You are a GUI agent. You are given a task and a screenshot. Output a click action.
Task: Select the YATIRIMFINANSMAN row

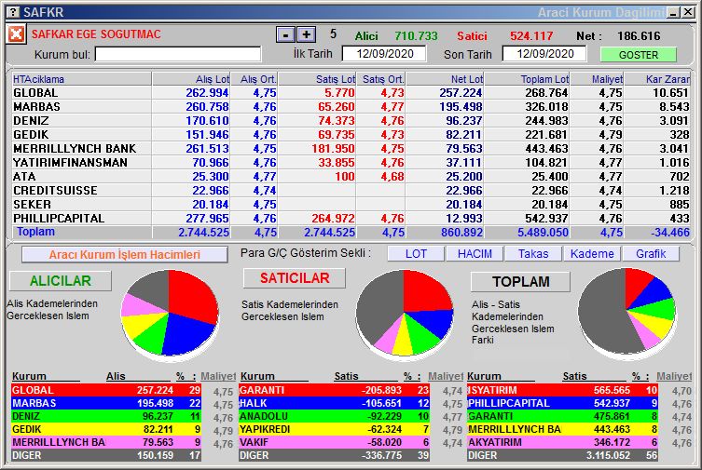(351, 163)
